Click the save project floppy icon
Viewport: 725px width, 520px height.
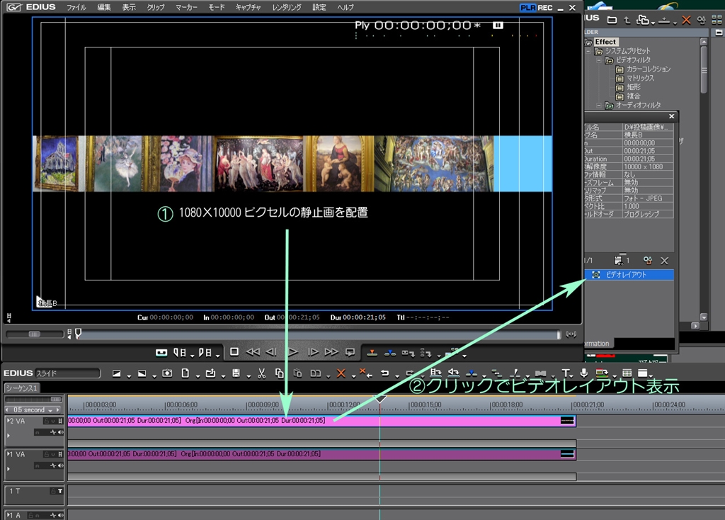[236, 373]
